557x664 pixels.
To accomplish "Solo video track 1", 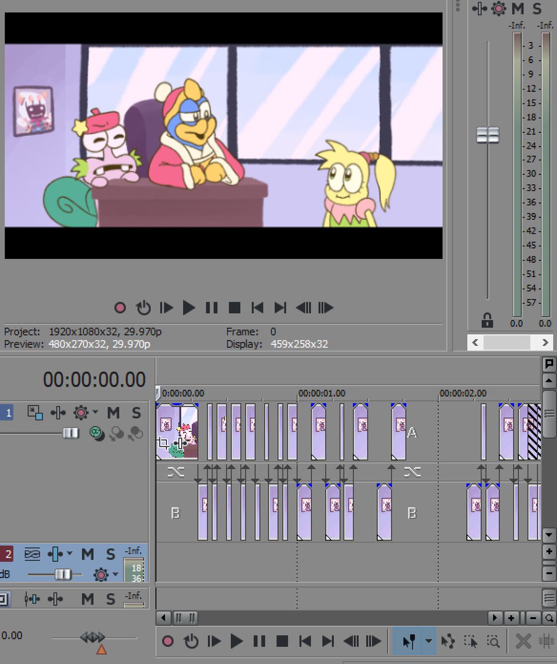I will tap(136, 412).
